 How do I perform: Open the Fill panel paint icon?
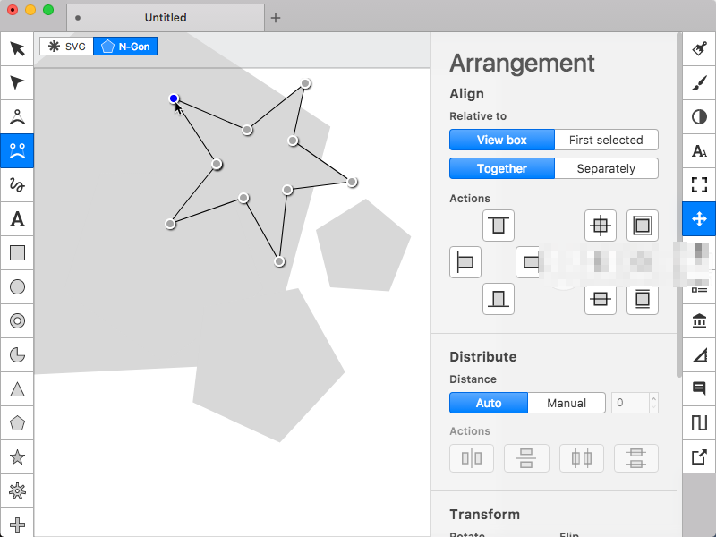tap(699, 49)
